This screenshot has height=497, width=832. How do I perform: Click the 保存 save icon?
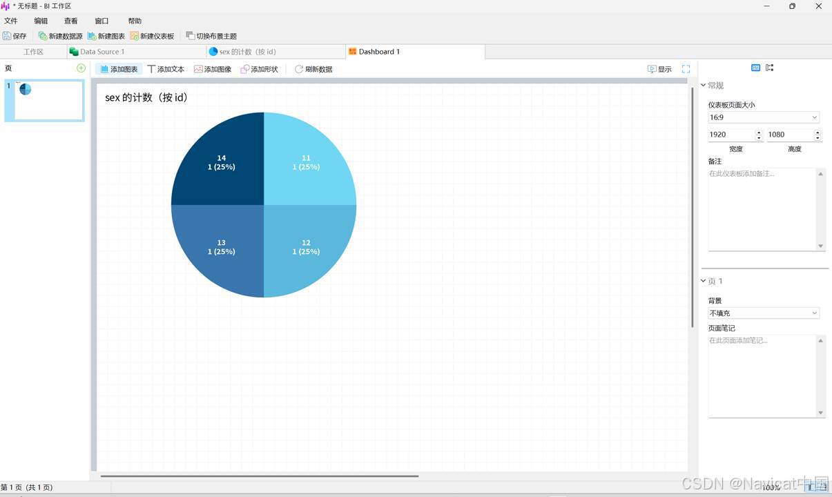7,36
